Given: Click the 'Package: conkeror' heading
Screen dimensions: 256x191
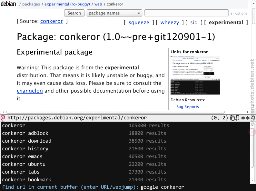Looking at the screenshot, I should pos(116,37).
